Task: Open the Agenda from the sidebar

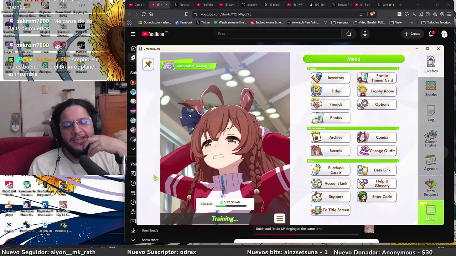Action: tap(431, 163)
